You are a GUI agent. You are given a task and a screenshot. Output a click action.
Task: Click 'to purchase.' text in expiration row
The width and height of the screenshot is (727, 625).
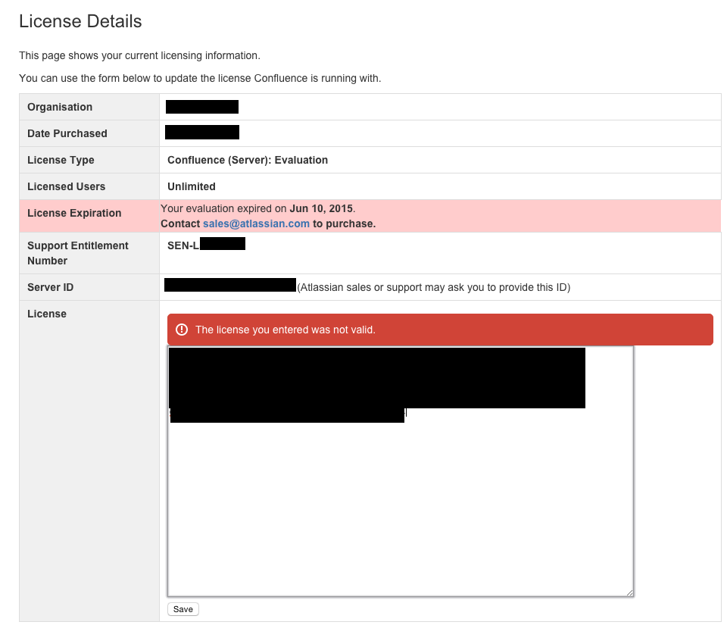tap(344, 223)
